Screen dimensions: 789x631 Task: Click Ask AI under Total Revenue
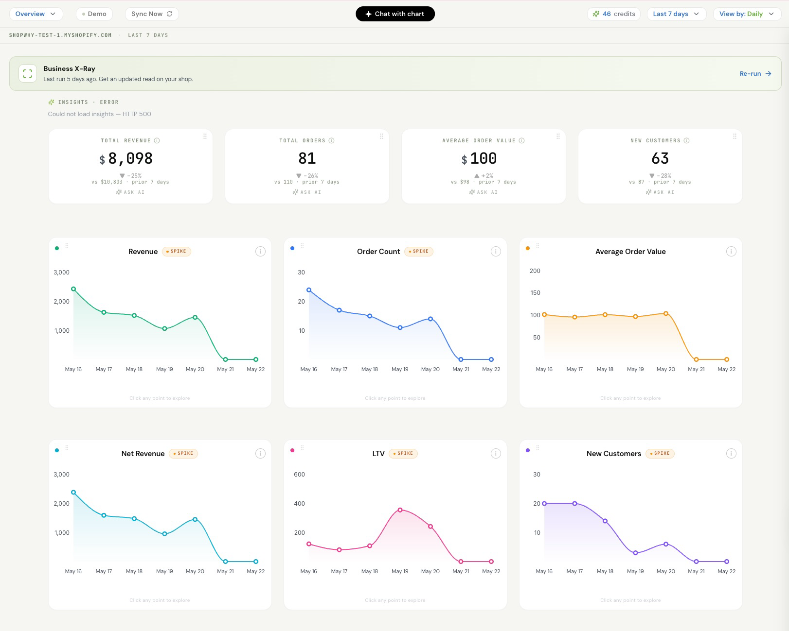(x=130, y=192)
